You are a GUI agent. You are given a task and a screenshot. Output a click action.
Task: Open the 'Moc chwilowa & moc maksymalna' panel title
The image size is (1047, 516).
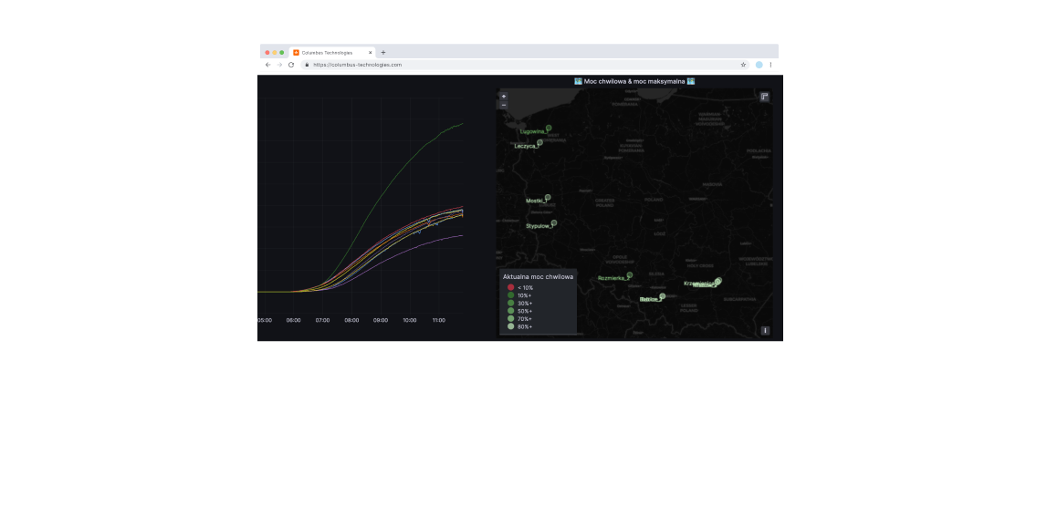[634, 81]
